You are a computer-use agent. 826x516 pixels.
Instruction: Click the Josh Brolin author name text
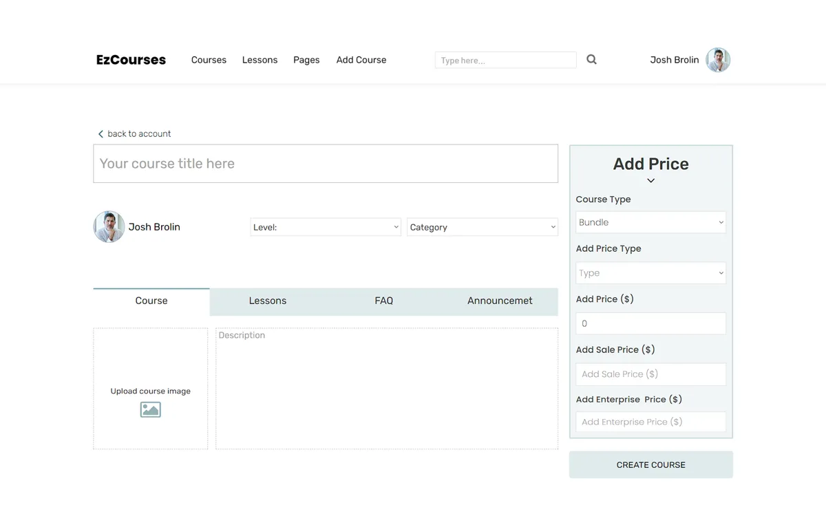[x=154, y=227]
